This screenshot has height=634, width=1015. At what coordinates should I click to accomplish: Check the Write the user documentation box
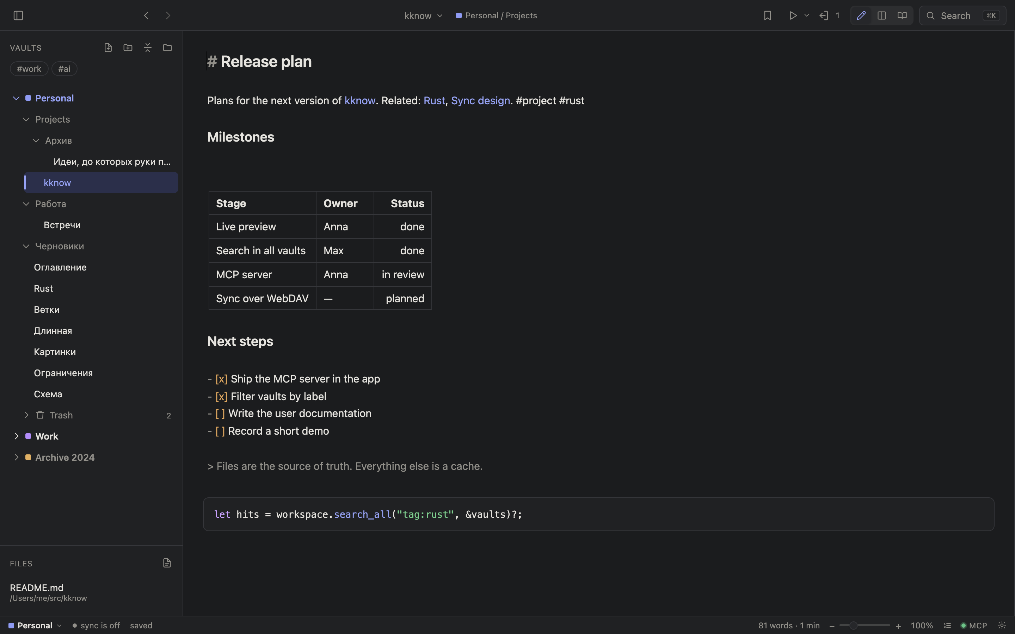pyautogui.click(x=220, y=414)
